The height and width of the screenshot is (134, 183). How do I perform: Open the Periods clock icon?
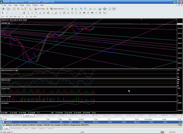(105, 9)
